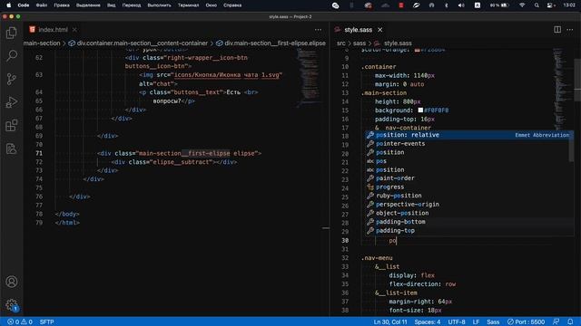
Task: Open the Файл menu
Action: coord(42,5)
